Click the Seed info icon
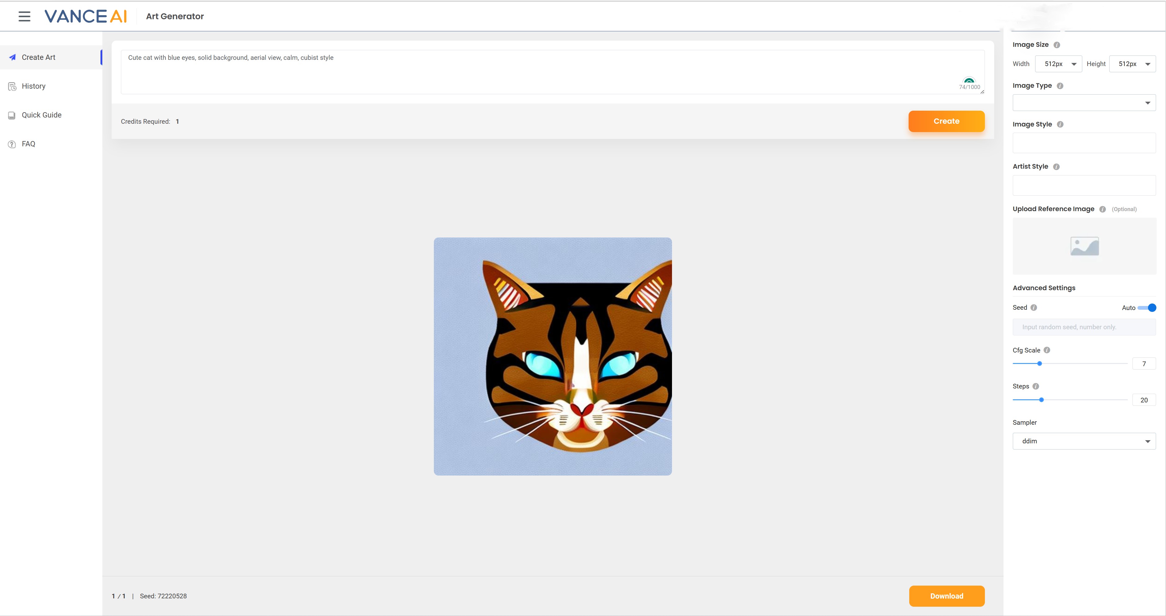 click(x=1033, y=308)
